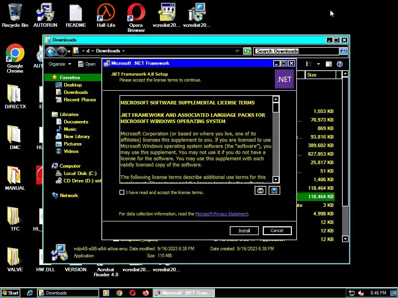Click the license text scrollbar up arrow
The width and height of the screenshot is (398, 298).
click(276, 99)
